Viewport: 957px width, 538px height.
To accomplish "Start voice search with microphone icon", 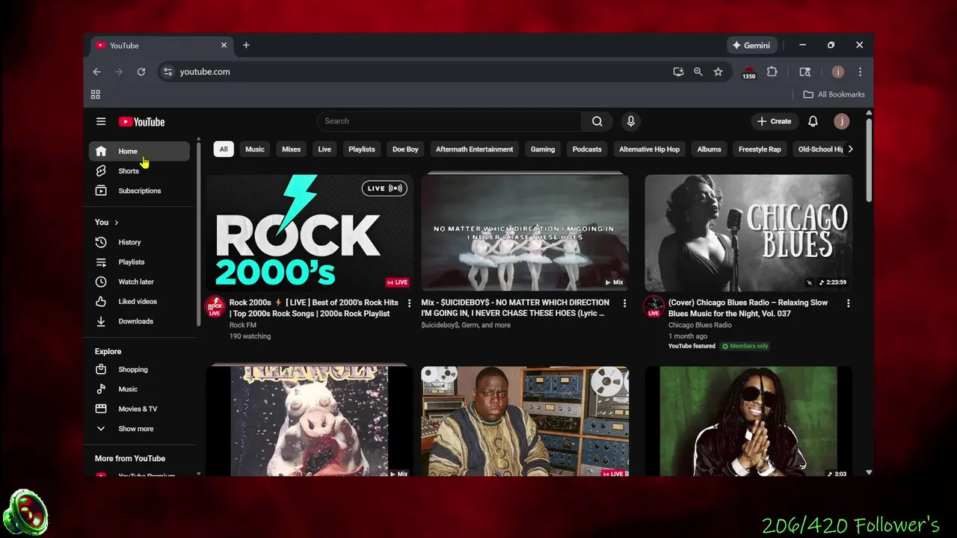I will click(x=631, y=121).
